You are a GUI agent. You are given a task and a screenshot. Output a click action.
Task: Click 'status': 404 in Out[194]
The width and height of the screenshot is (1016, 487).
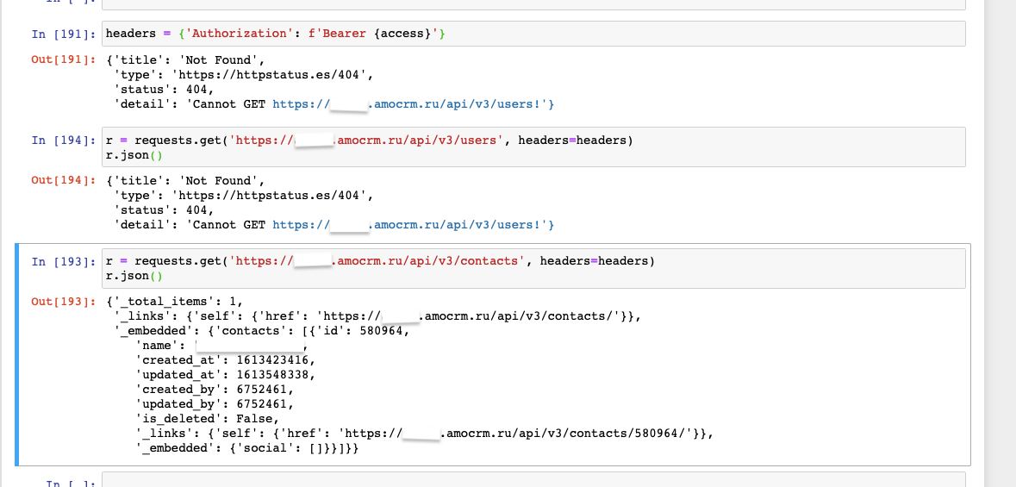pyautogui.click(x=164, y=210)
